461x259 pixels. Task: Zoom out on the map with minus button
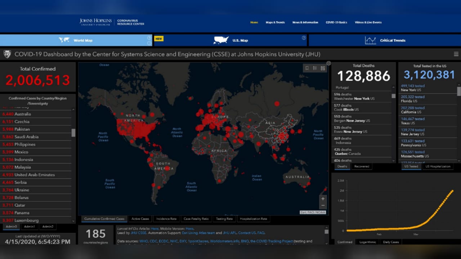coord(323,205)
